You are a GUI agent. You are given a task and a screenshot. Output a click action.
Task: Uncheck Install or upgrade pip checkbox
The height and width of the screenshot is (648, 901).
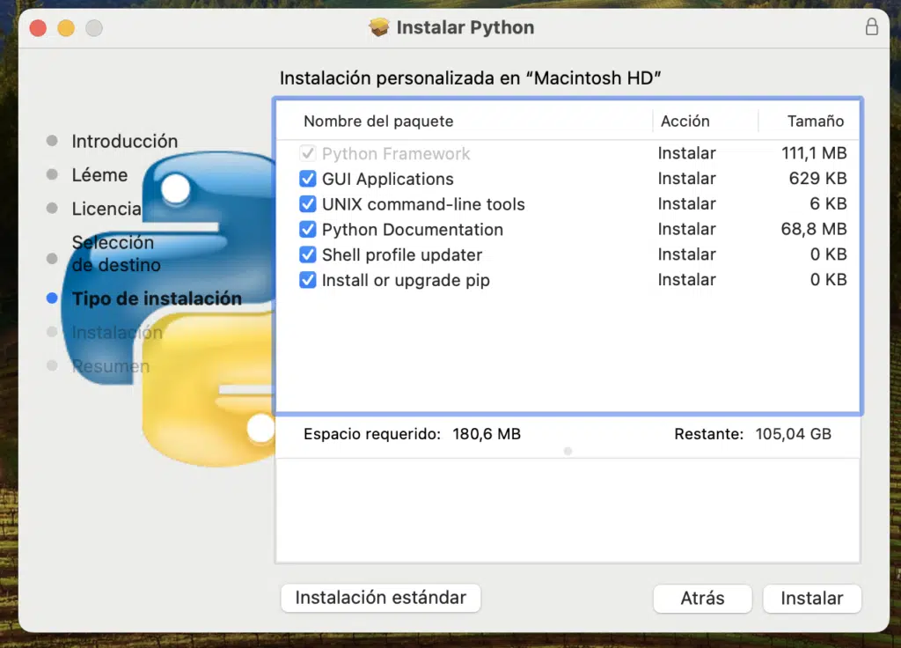307,280
